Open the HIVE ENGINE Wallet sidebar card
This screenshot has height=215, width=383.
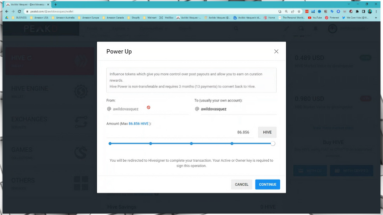click(49, 92)
